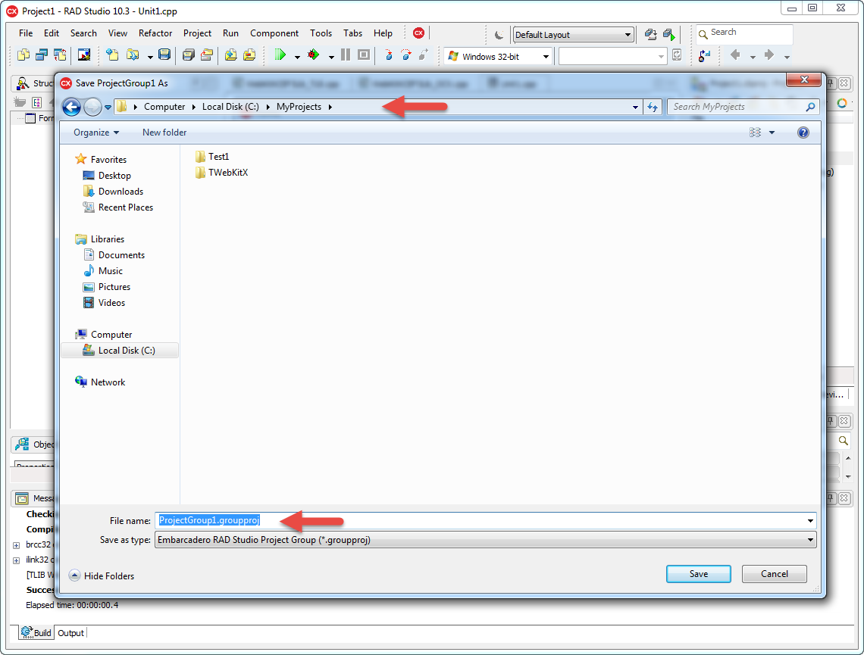Click the refresh icon beside the address bar

(653, 107)
